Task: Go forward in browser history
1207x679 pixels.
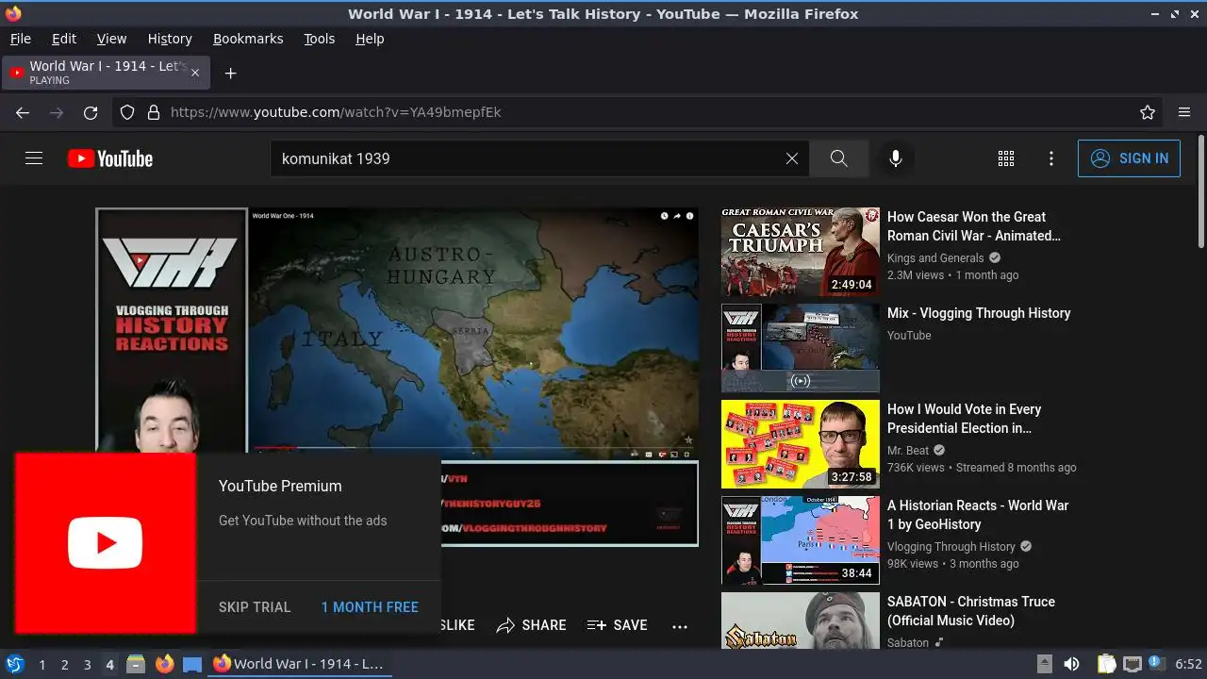Action: [x=57, y=112]
